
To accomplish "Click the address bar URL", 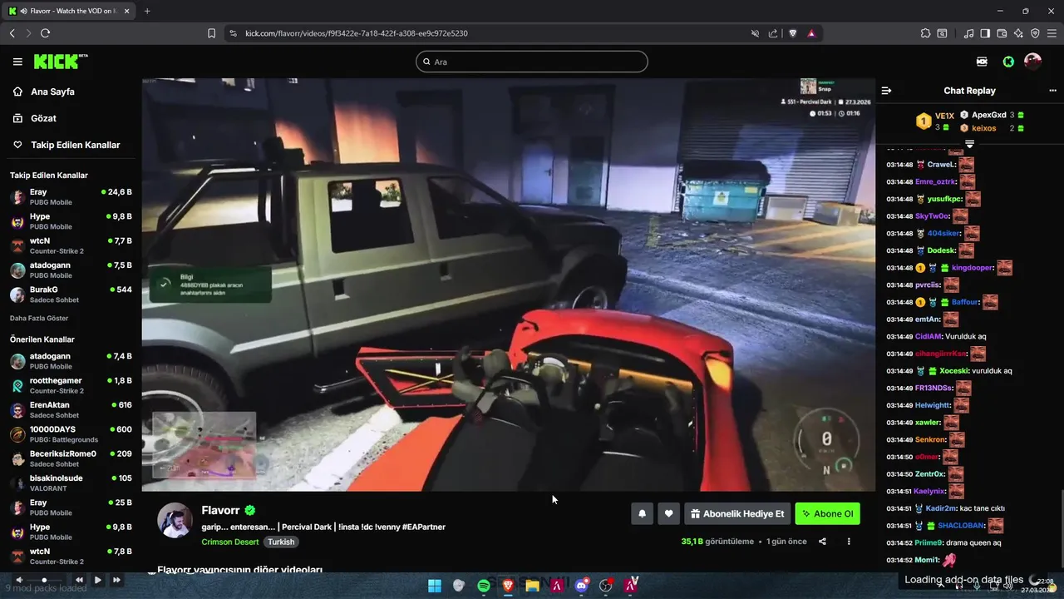I will (357, 33).
